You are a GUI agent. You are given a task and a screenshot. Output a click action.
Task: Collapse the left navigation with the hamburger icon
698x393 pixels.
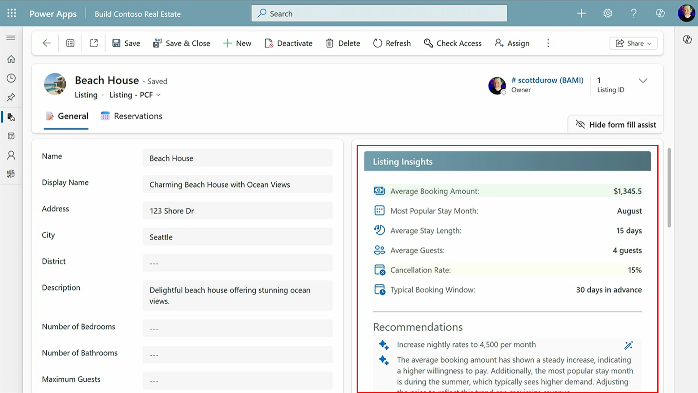11,38
